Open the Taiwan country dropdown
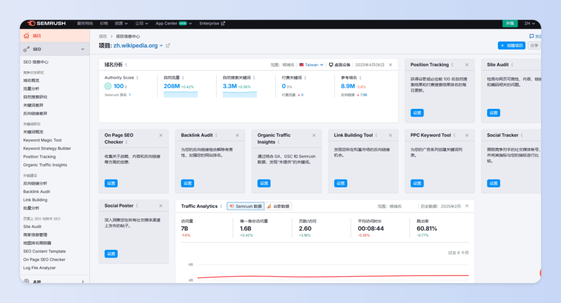Screen dimensions: 561x303 coord(311,65)
